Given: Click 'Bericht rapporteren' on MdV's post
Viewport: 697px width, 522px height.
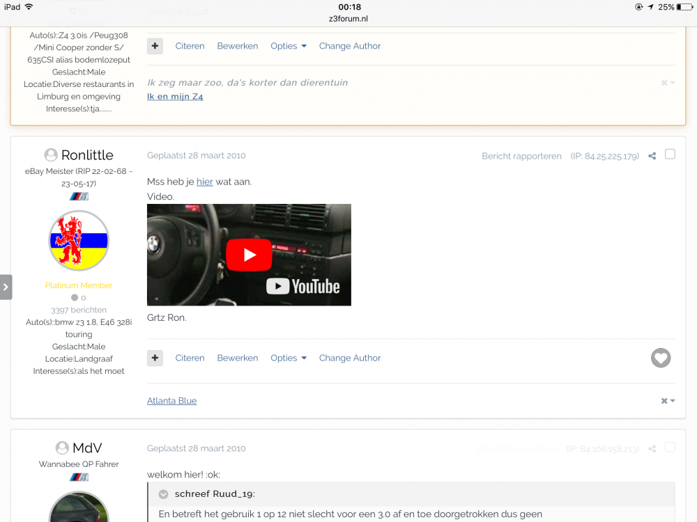Looking at the screenshot, I should (517, 449).
